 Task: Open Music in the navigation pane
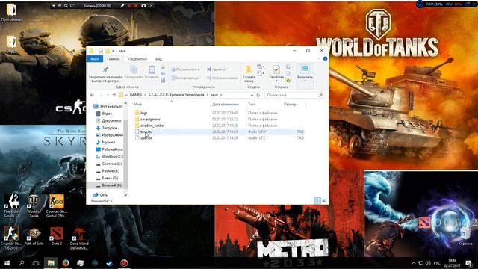(x=105, y=142)
